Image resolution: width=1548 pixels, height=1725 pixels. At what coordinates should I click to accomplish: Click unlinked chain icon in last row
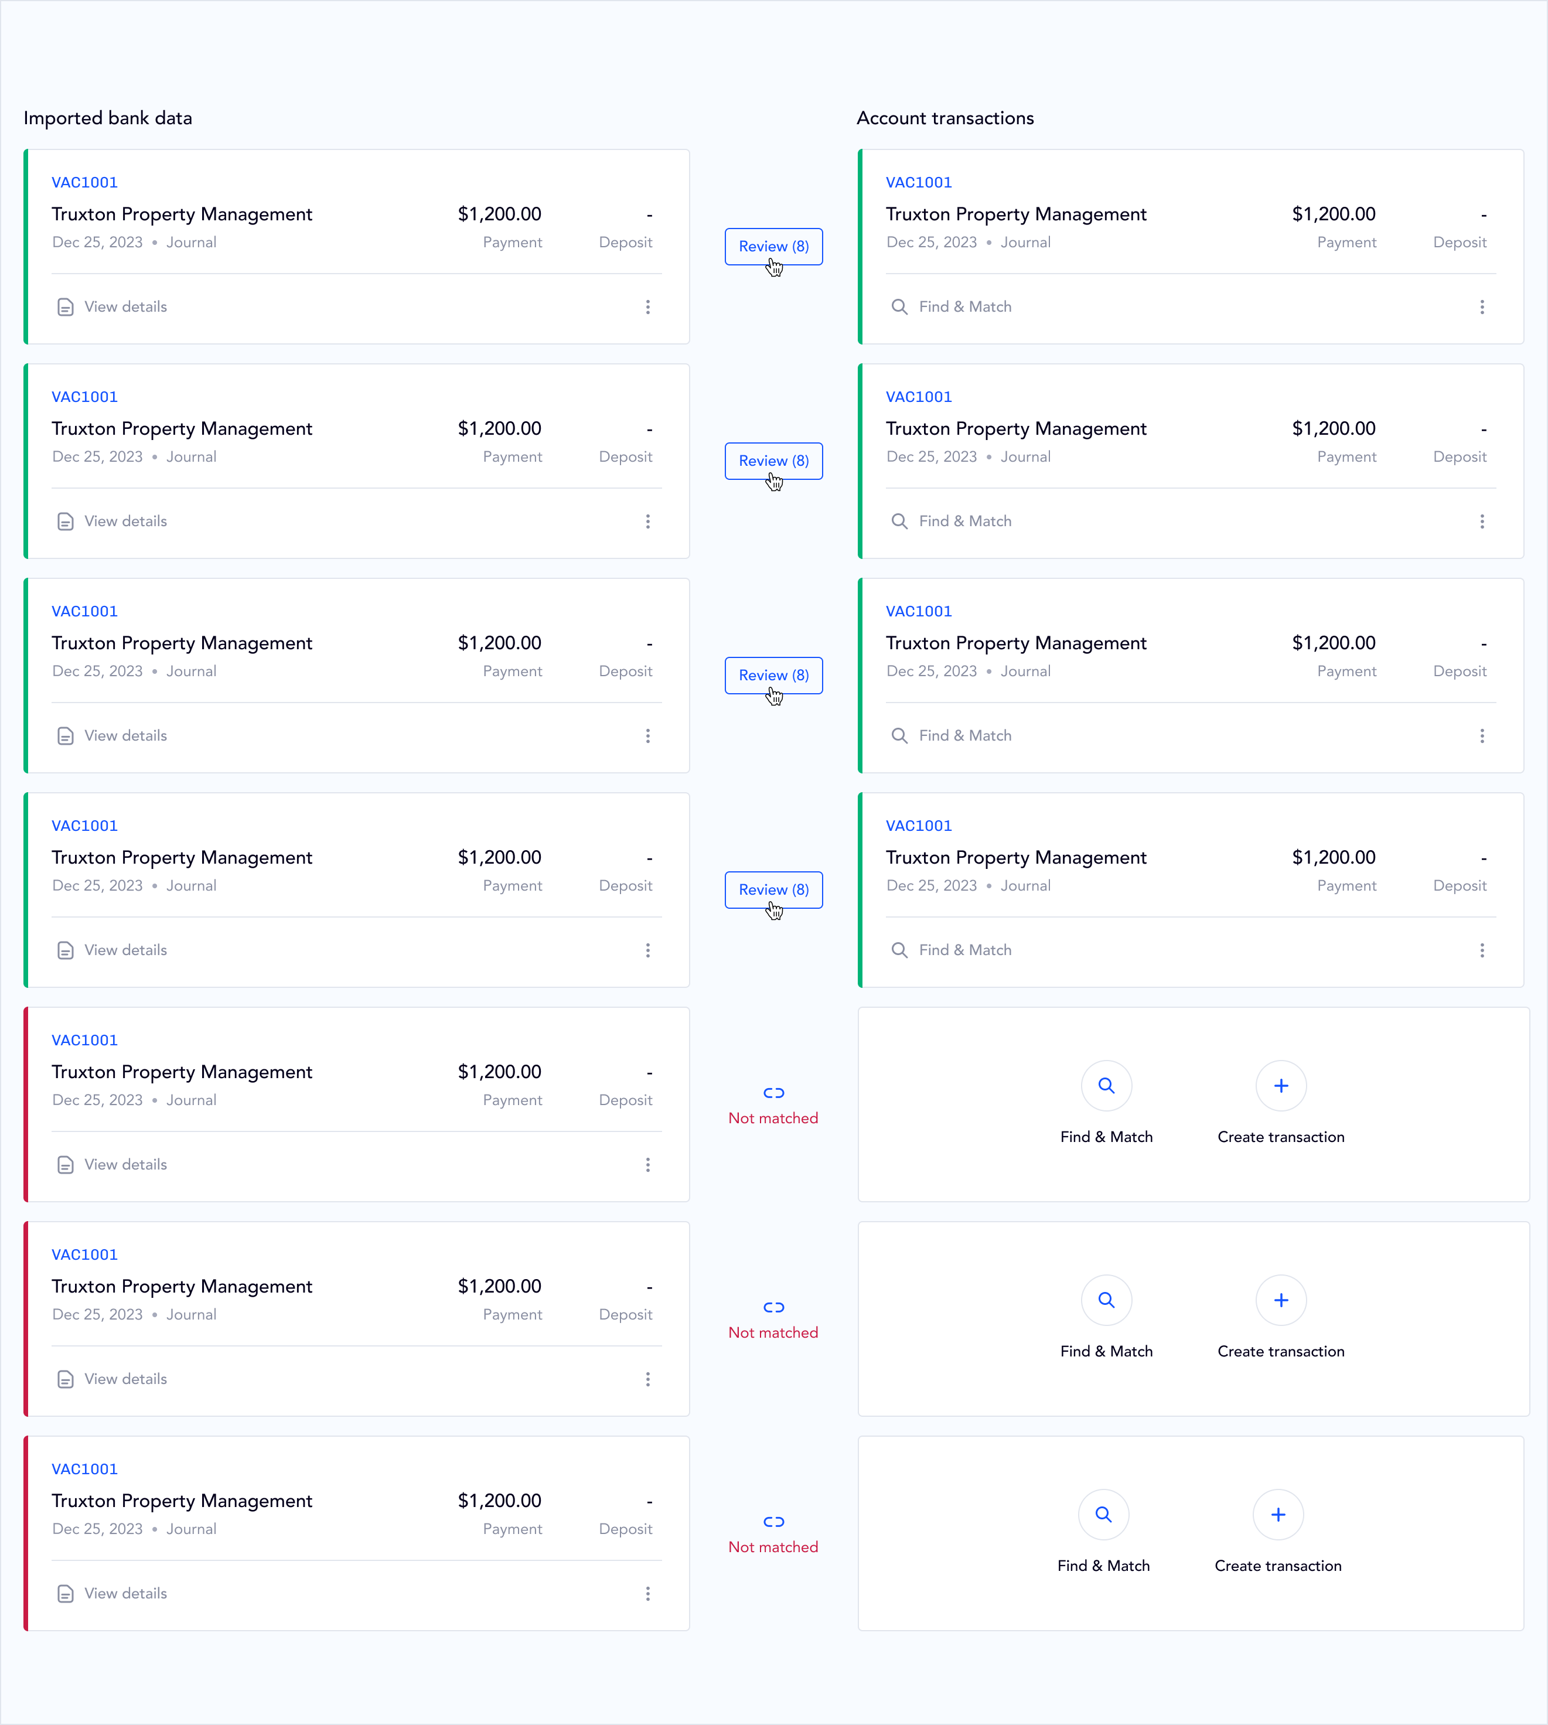[773, 1522]
